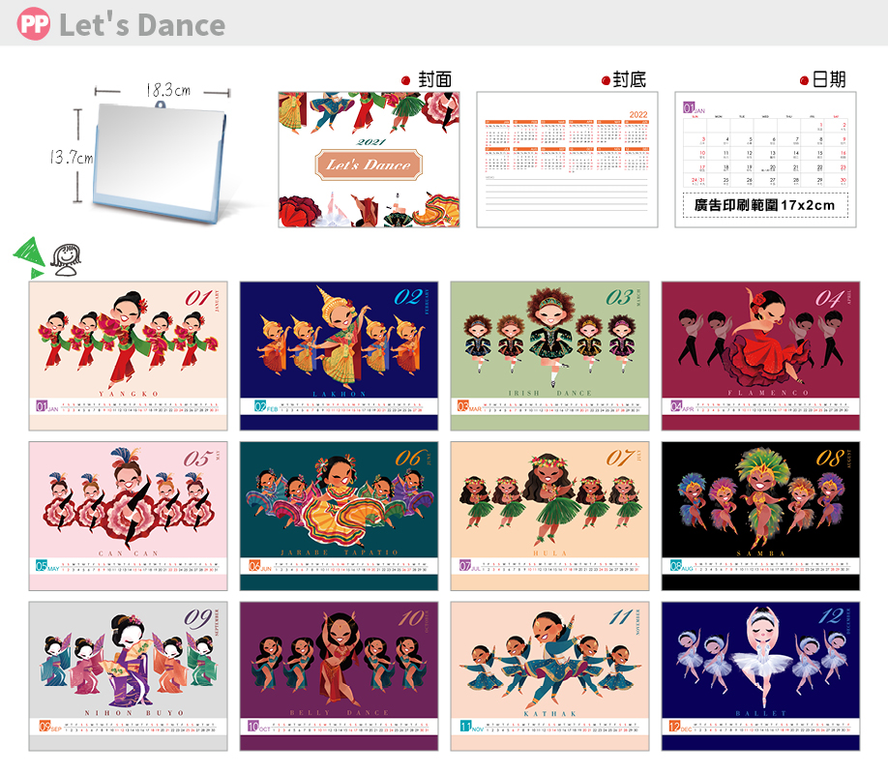This screenshot has width=888, height=774.
Task: Click the red dot beside 封面
Action: click(405, 80)
